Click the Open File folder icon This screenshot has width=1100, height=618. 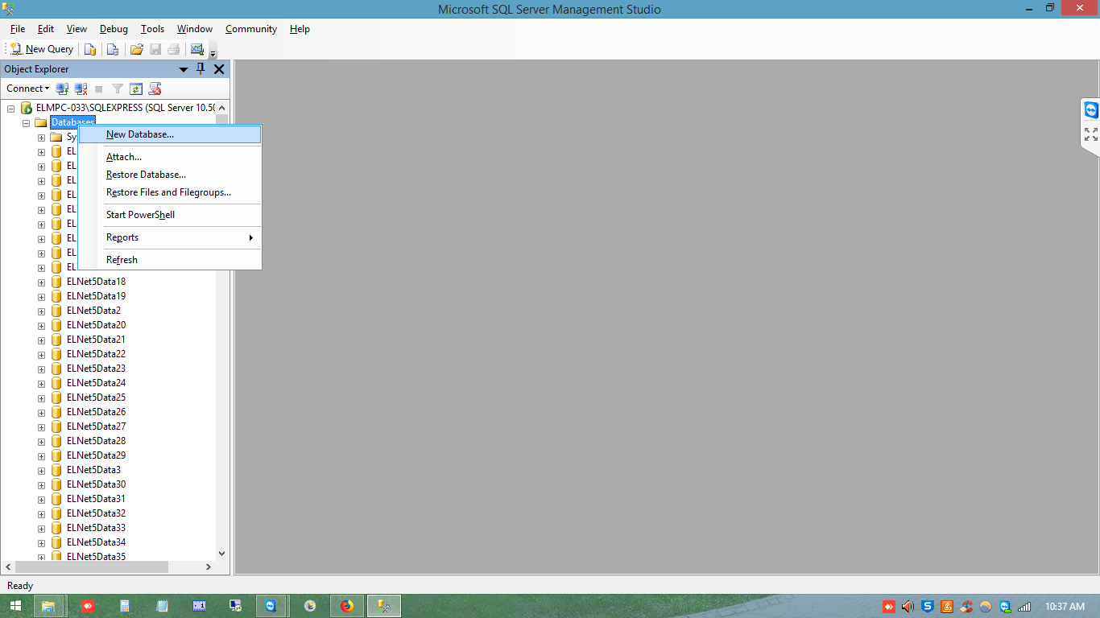(137, 49)
